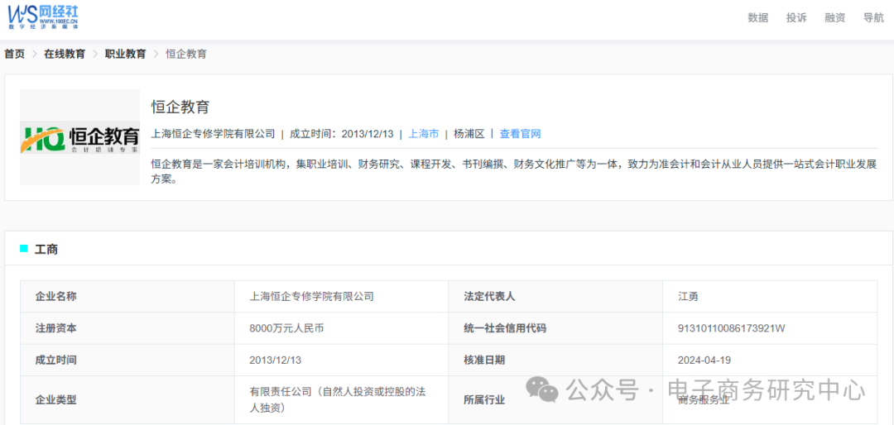Click the 统一社会信用代码 label cell
Screen dimensions: 894x425
555,328
